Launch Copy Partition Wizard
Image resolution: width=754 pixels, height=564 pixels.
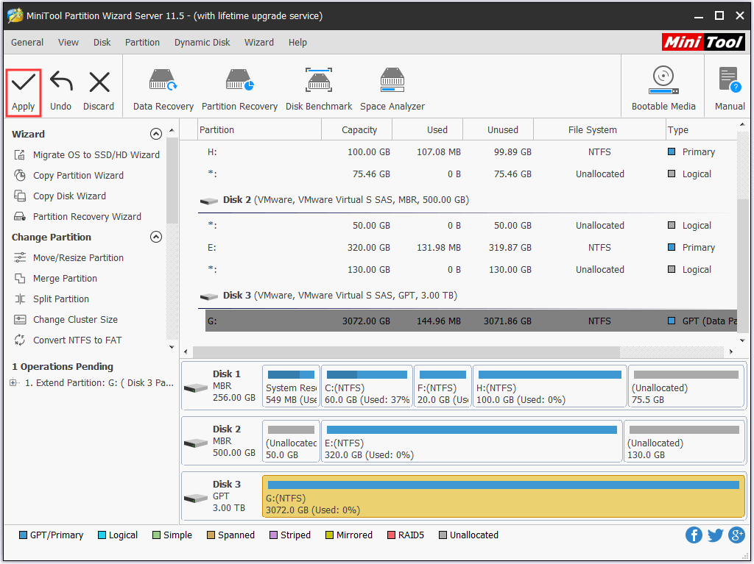pos(68,175)
